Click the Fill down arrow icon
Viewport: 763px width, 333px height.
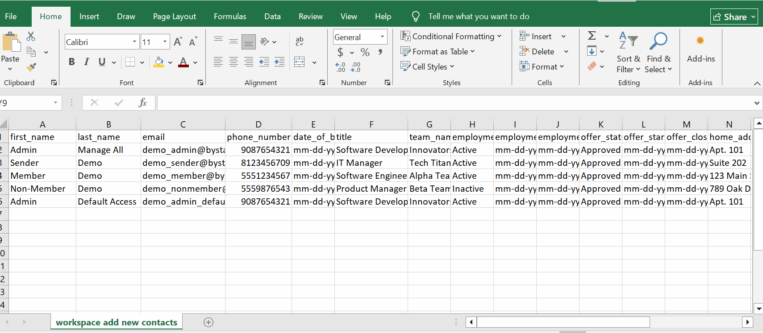click(x=592, y=51)
